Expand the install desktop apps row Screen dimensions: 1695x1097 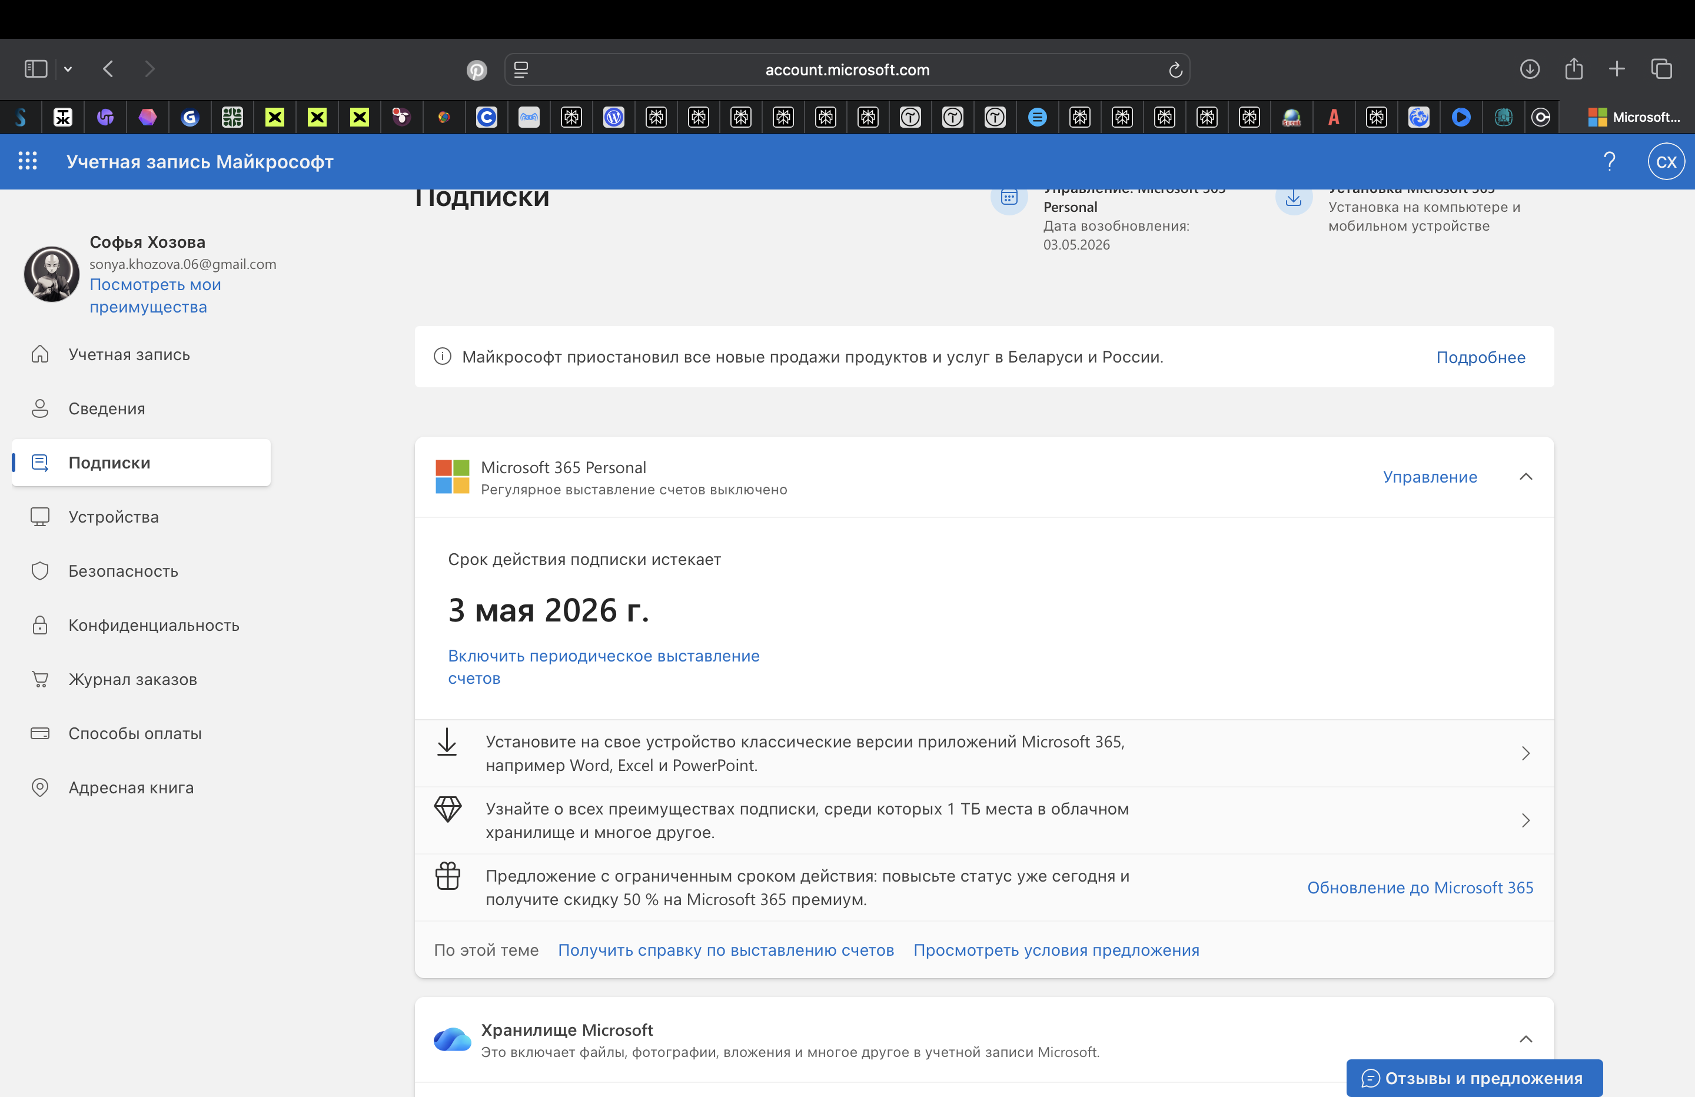pyautogui.click(x=1525, y=753)
